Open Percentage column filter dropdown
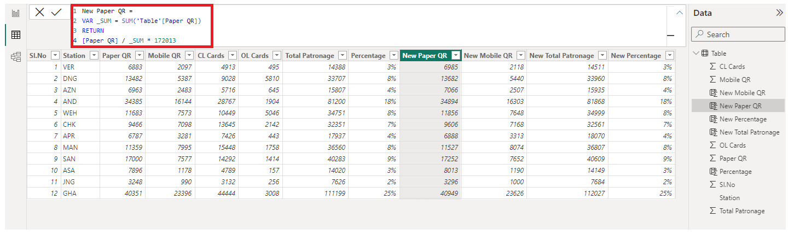 click(x=393, y=56)
